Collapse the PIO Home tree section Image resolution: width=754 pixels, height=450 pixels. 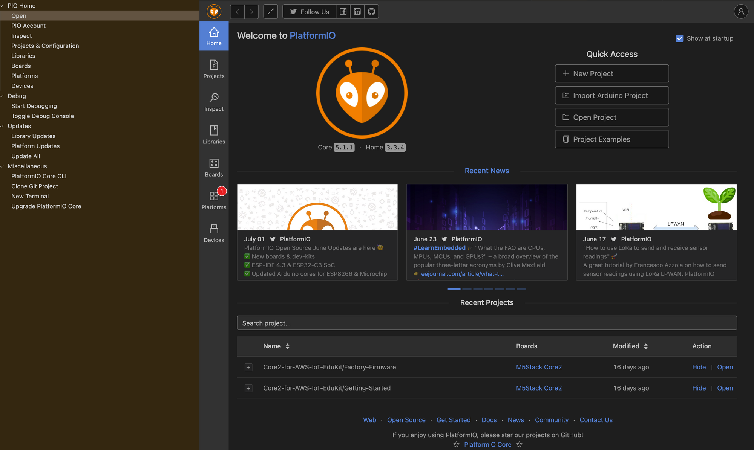2,6
